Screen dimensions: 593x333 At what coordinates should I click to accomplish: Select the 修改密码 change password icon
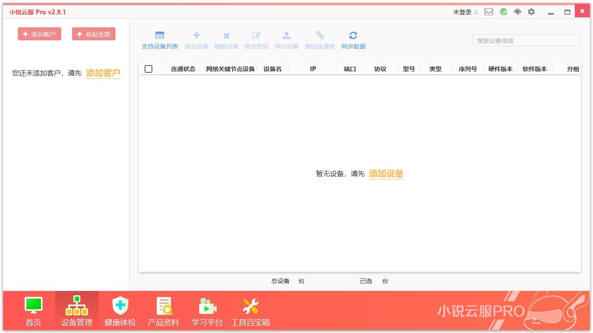[256, 39]
